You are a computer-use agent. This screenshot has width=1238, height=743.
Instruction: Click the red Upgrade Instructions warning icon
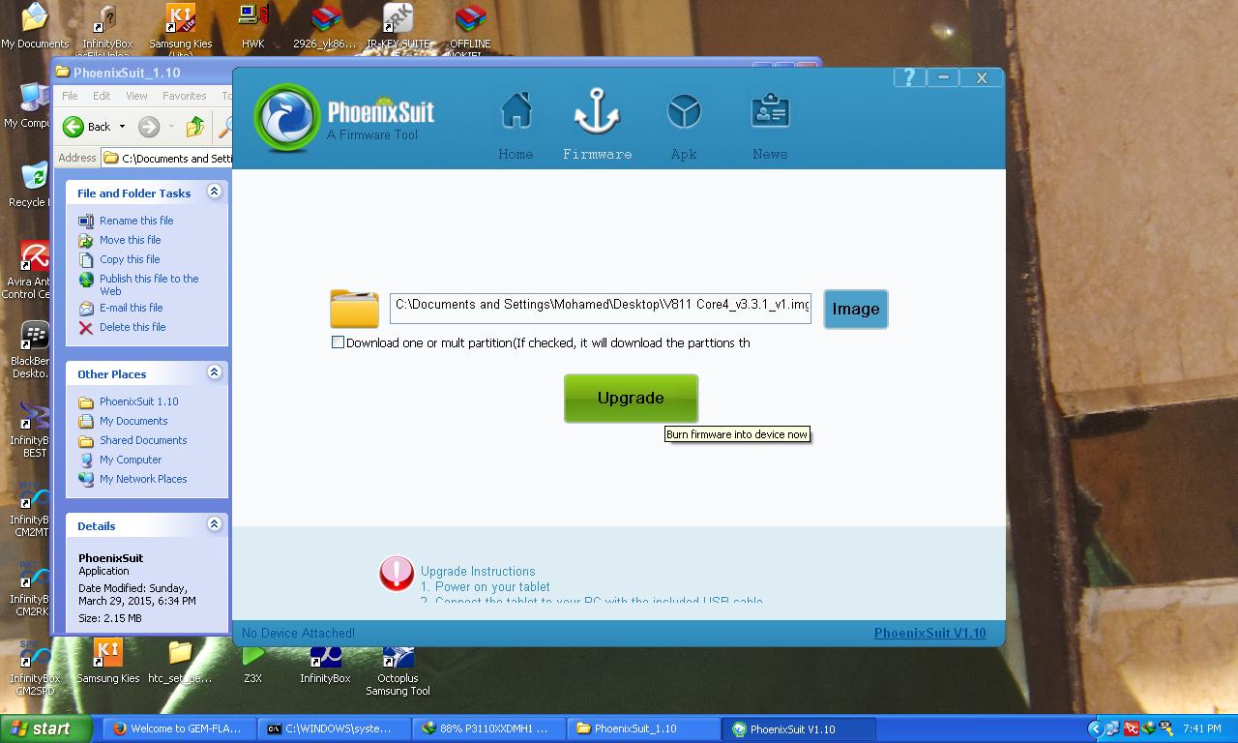pyautogui.click(x=397, y=573)
